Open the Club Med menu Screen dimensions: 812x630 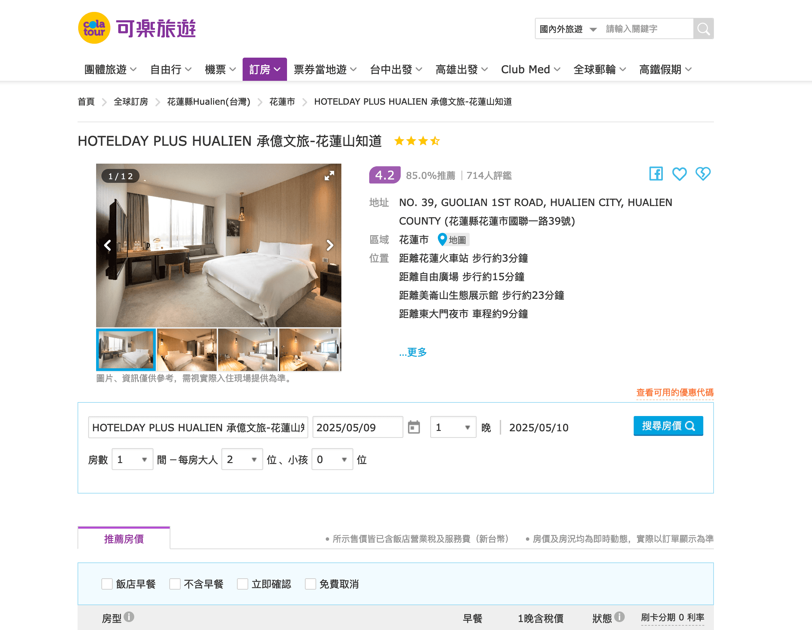click(531, 70)
